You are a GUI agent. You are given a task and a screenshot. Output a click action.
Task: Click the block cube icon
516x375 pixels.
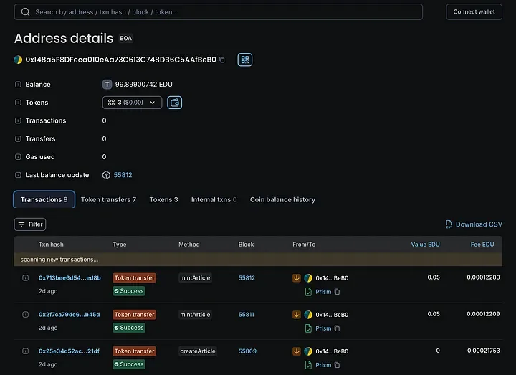tap(106, 175)
